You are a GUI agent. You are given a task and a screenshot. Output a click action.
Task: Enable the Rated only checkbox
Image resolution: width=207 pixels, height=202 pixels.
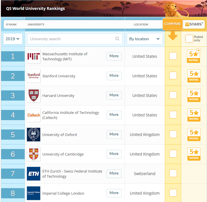(x=189, y=39)
